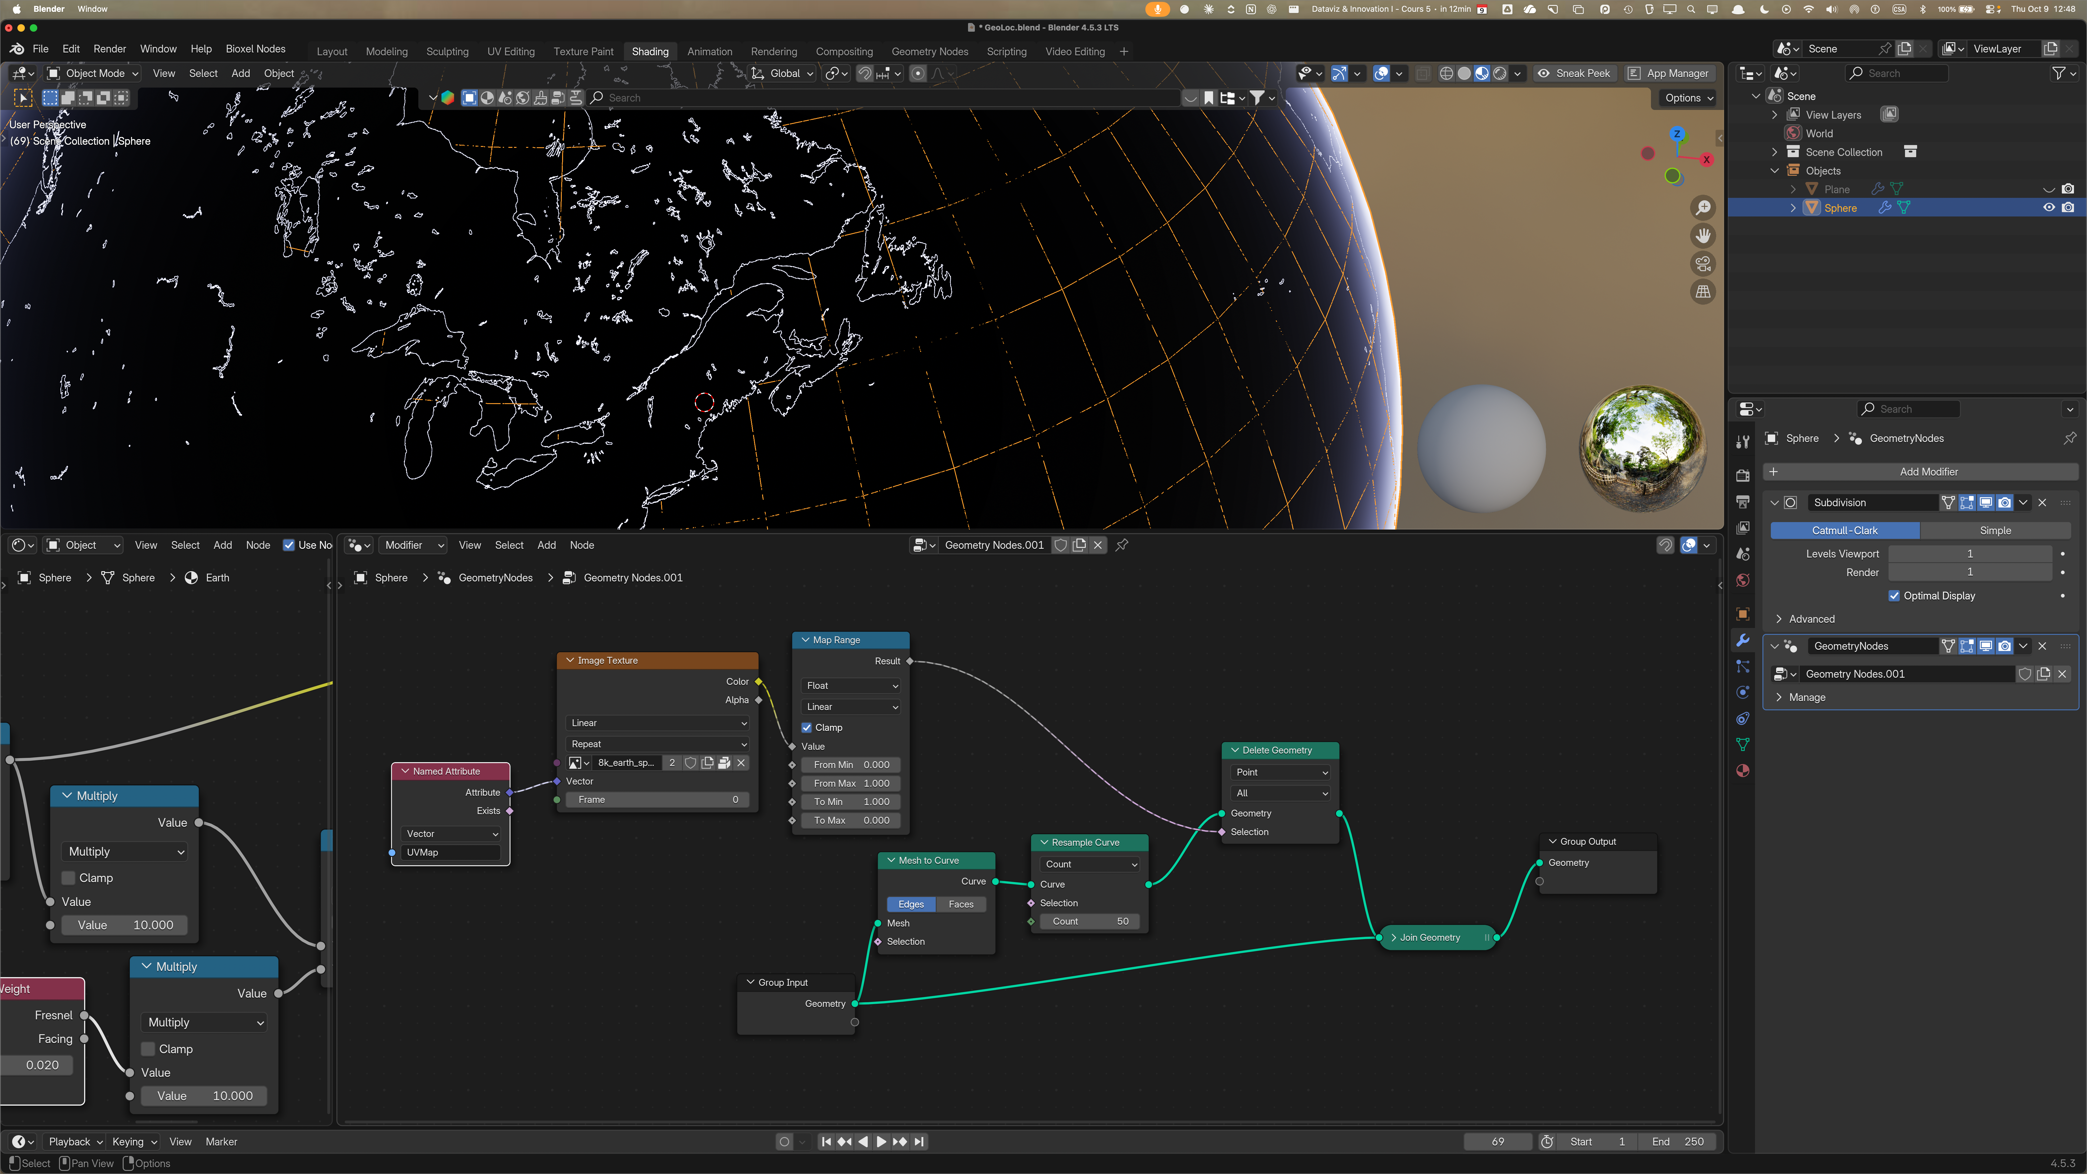Open the Modeling workspace tab
Viewport: 2087px width, 1174px height.
(386, 52)
